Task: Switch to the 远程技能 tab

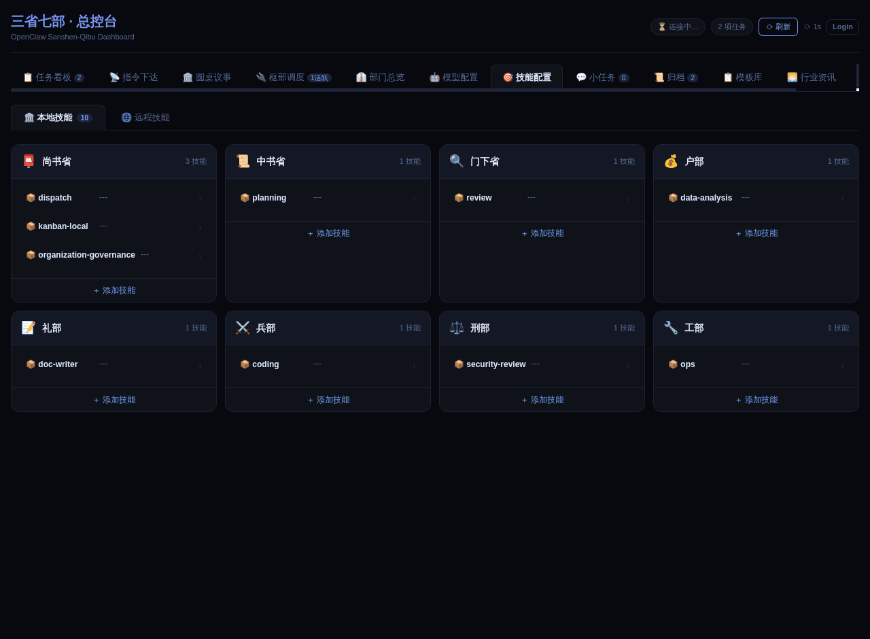Action: click(145, 118)
